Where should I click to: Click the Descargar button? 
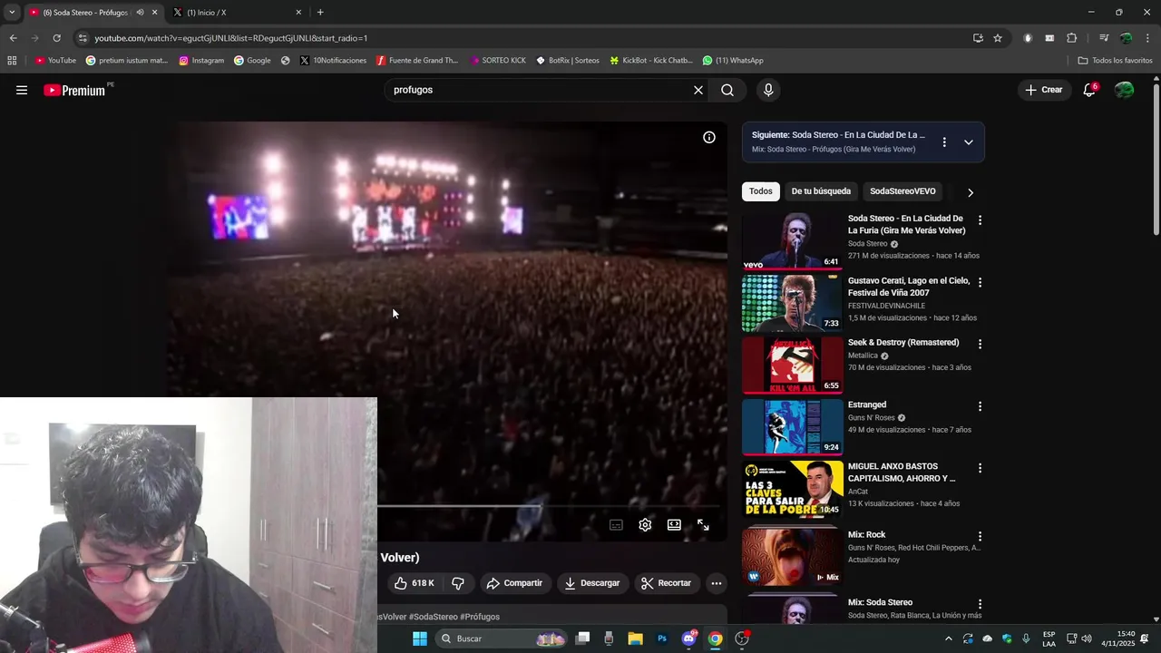(x=591, y=583)
